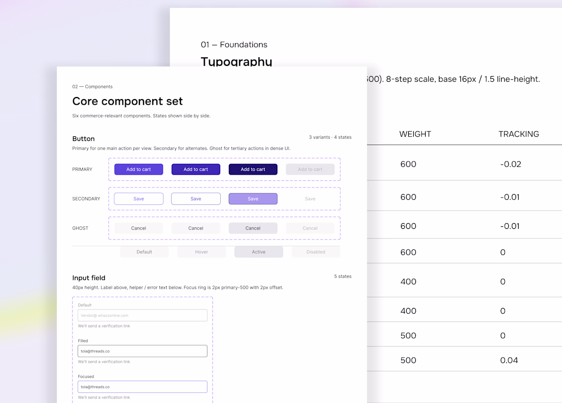This screenshot has width=562, height=403.
Task: Click the PRIMARY row label
Action: 82,170
